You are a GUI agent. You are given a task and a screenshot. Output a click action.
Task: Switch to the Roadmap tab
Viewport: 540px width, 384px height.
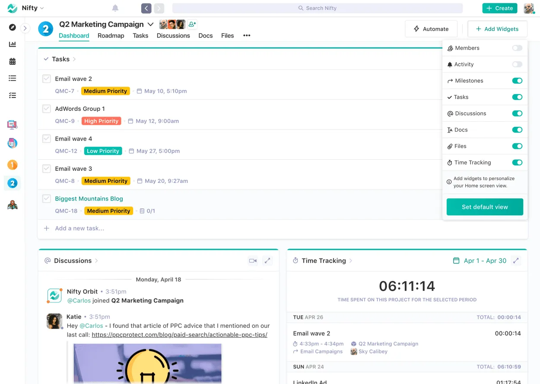pyautogui.click(x=111, y=35)
